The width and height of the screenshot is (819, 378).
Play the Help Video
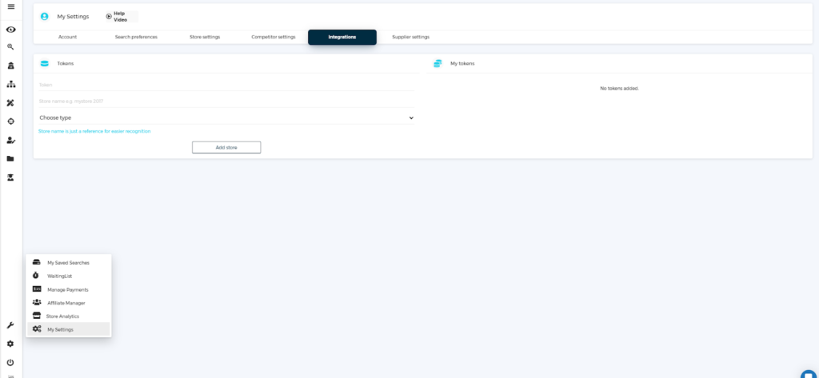(x=118, y=16)
